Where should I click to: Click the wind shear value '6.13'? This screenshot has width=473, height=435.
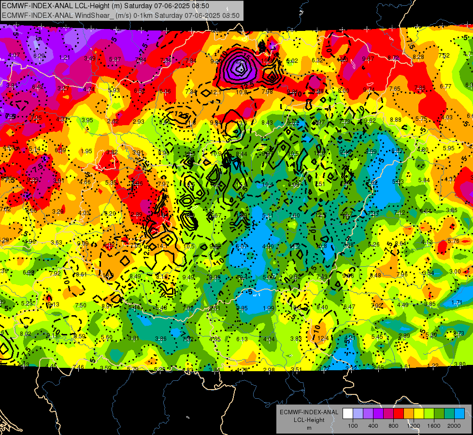coord(242,339)
